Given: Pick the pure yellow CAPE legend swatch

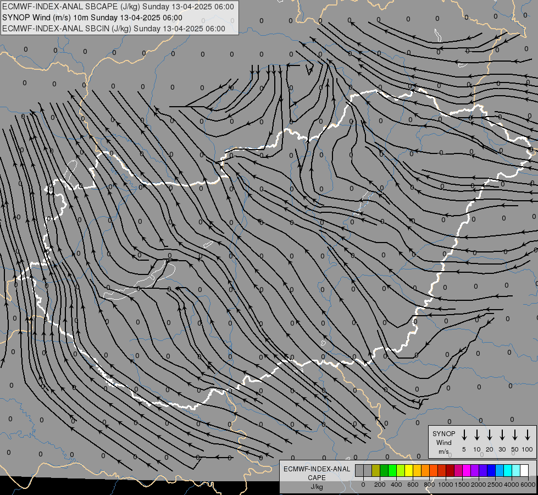Looking at the screenshot, I should pos(409,470).
